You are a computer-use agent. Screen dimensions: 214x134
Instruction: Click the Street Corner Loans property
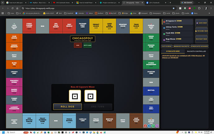click(29, 26)
